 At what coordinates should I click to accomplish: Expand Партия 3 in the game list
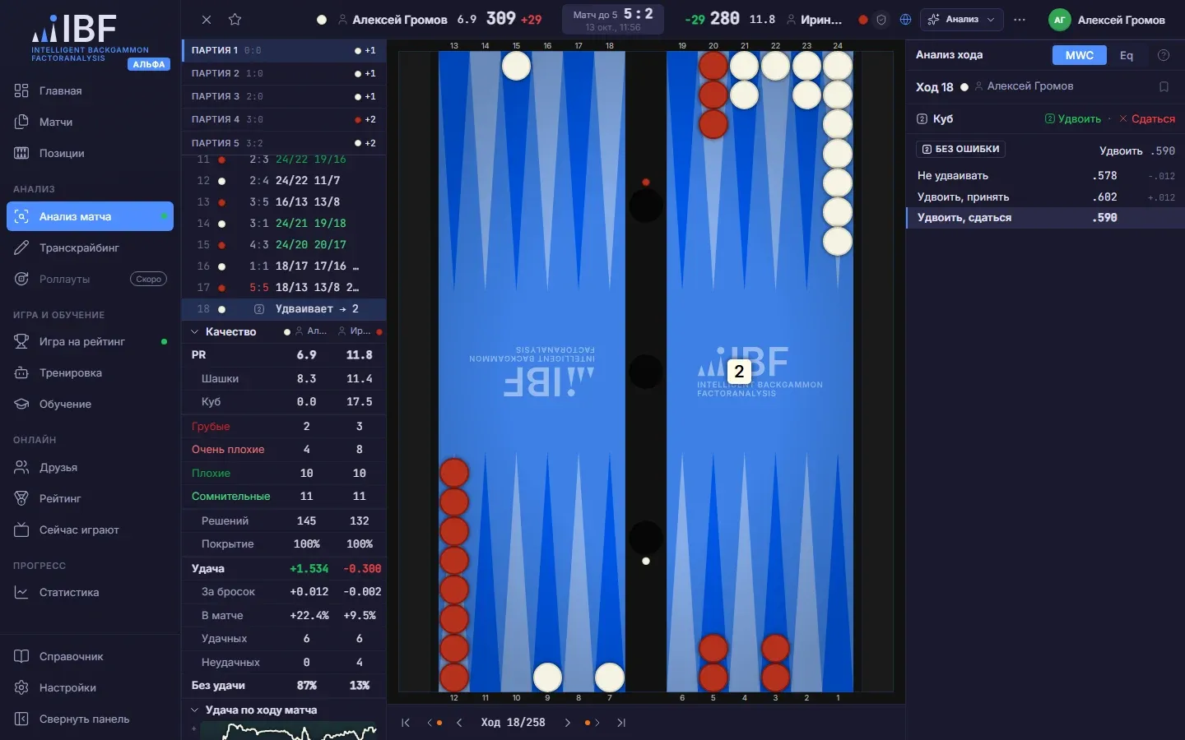pyautogui.click(x=284, y=96)
